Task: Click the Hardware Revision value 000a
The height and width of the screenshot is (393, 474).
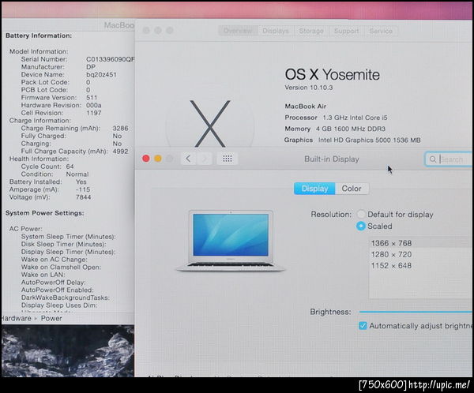Action: (94, 106)
